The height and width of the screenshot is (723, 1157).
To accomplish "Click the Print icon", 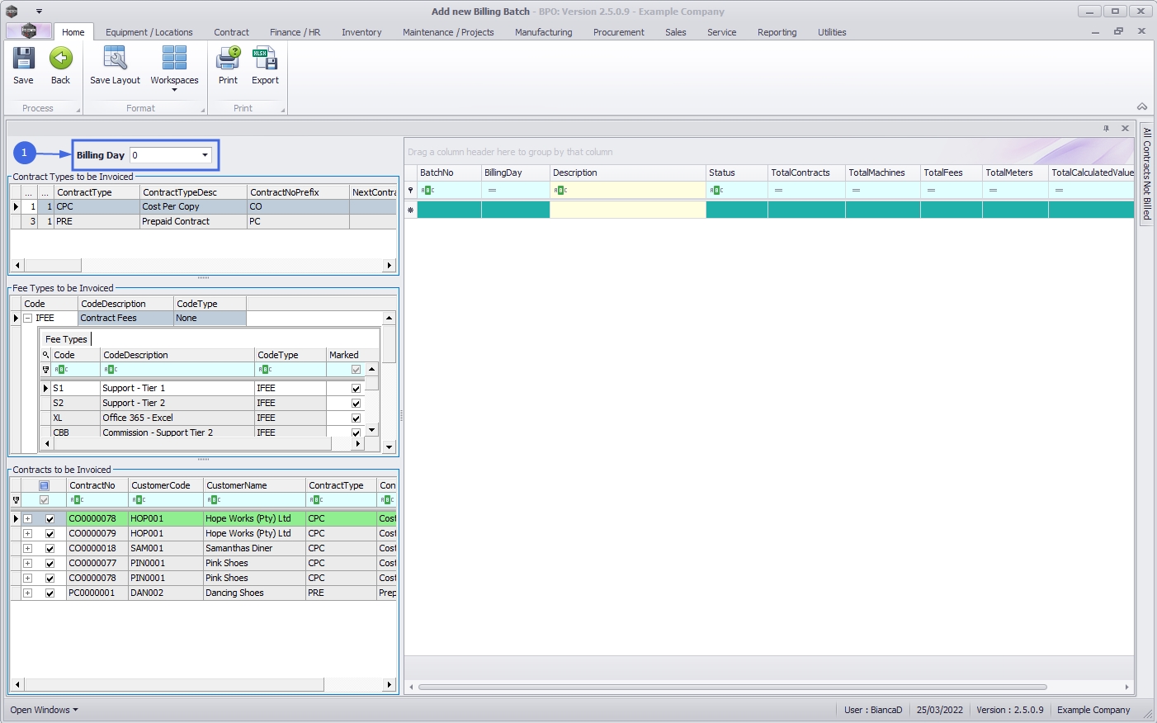I will (x=228, y=59).
